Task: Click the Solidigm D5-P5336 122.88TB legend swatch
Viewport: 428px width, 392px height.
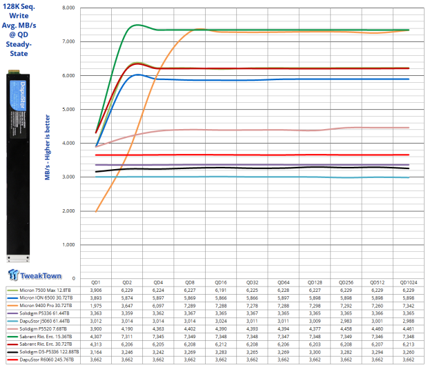Action: coord(12,352)
